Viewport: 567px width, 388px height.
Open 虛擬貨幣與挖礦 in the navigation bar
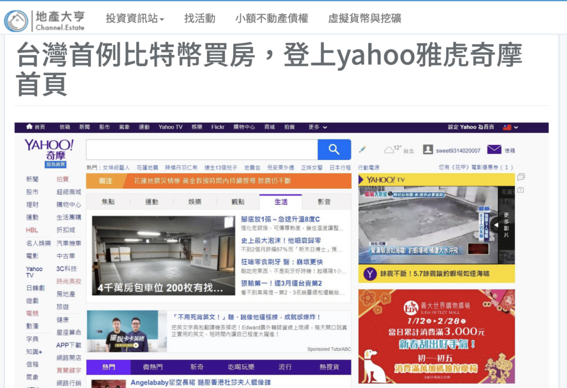(x=364, y=18)
